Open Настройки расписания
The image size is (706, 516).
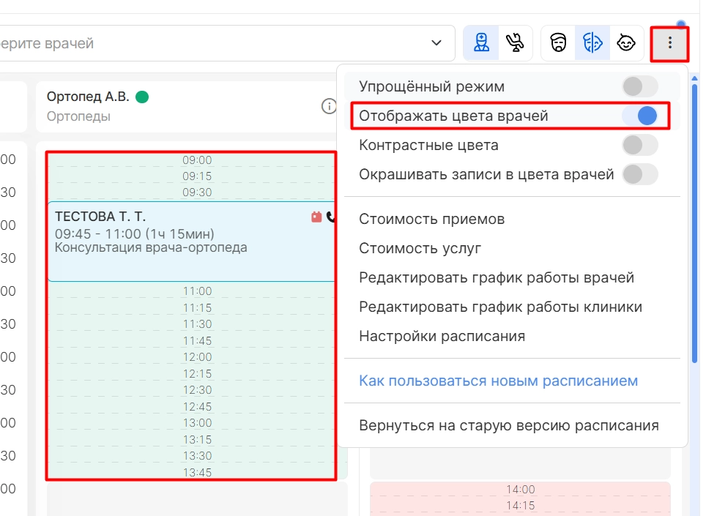(442, 336)
